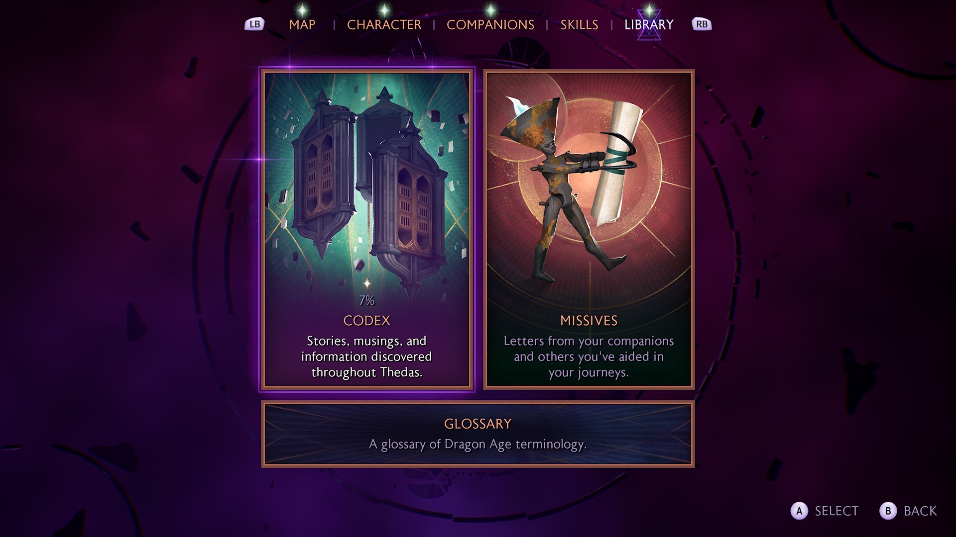This screenshot has height=537, width=956.
Task: Click the star marker above Map
Action: (x=302, y=9)
